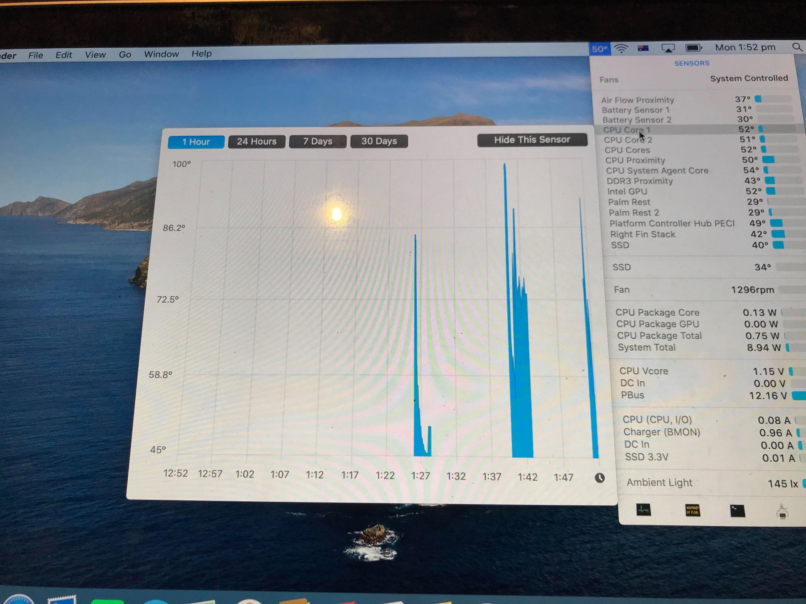Image resolution: width=806 pixels, height=604 pixels.
Task: Switch graph to 24 Hours range
Action: pos(257,142)
